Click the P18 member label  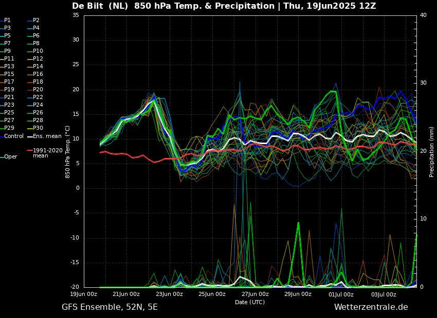38,82
